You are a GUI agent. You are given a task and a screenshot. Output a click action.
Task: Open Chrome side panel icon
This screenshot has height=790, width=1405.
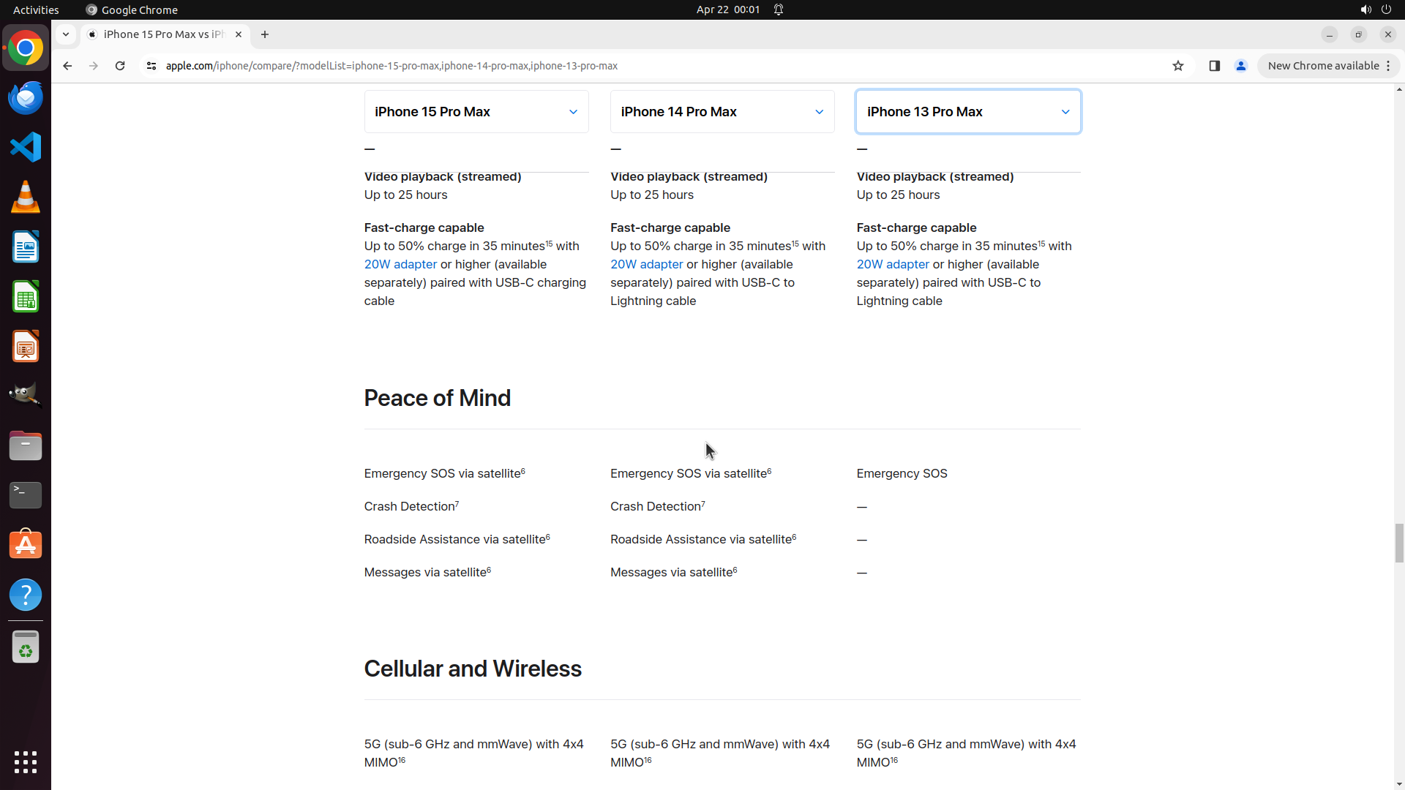click(x=1214, y=66)
